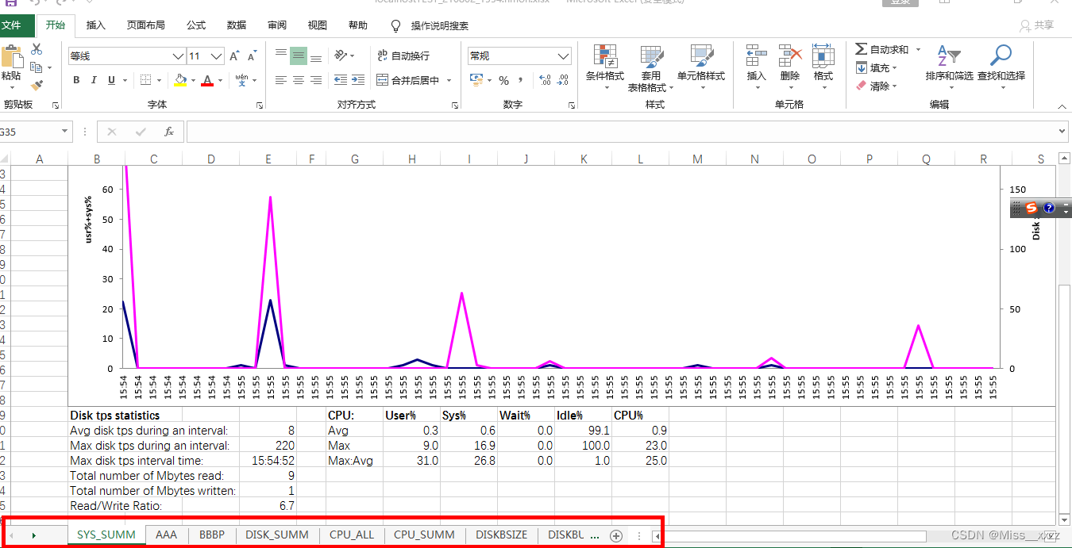The width and height of the screenshot is (1072, 548).
Task: Click the insert function fx button
Action: point(168,132)
